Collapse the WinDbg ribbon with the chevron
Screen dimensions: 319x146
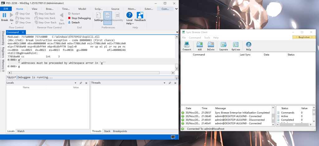[x=176, y=9]
